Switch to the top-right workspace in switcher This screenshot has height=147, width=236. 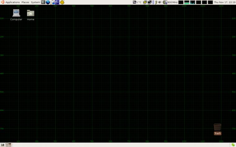(10, 144)
